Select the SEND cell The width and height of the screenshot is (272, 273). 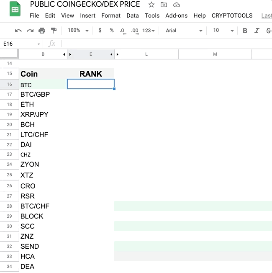coord(43,246)
